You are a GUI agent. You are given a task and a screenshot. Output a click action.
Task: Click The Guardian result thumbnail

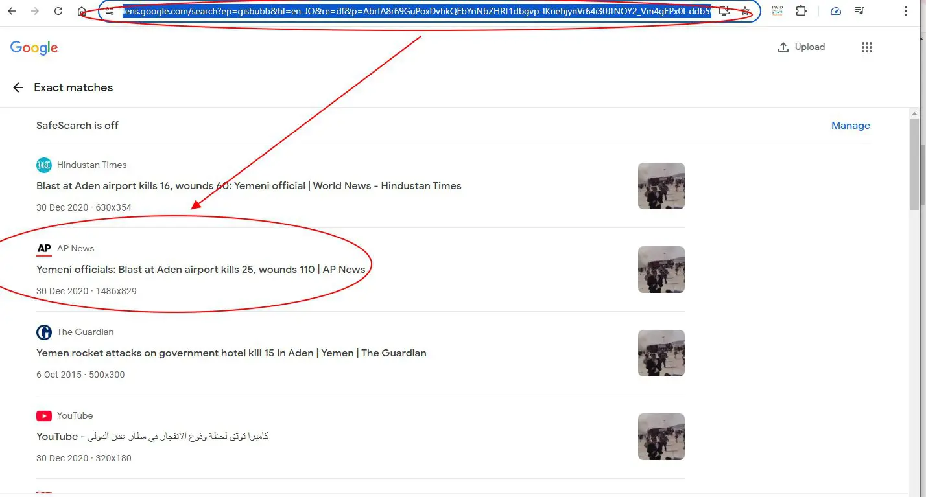pos(661,353)
